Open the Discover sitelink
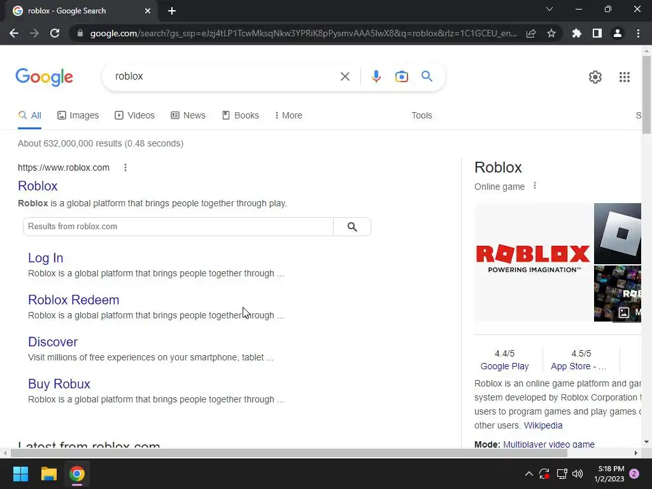Screen dimensions: 652x489 click(x=53, y=342)
